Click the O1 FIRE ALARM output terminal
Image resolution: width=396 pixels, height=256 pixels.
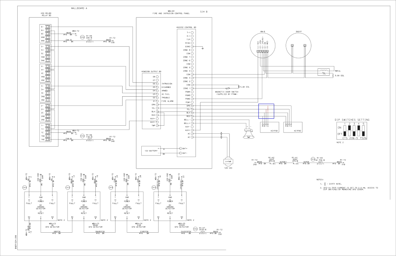(157, 101)
